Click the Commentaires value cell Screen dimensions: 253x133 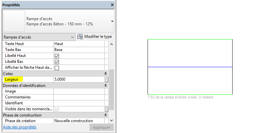79,97
